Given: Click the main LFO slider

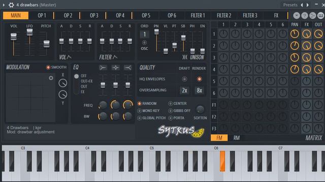Looking at the screenshot, I should point(29,32).
